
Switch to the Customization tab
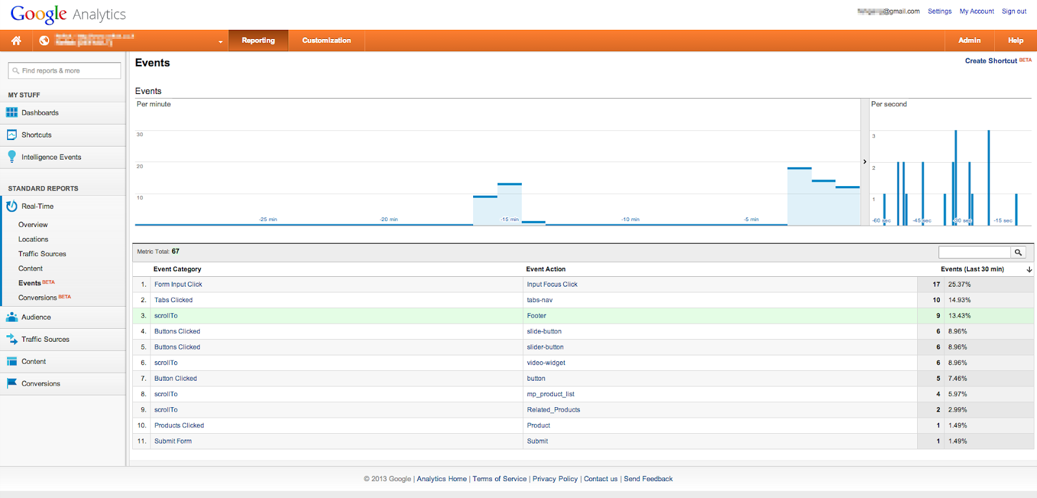327,40
